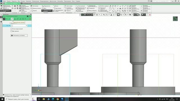180x101 pixels.
Task: Open the 'Угол' label dropdown arrow
Action: pos(10,26)
